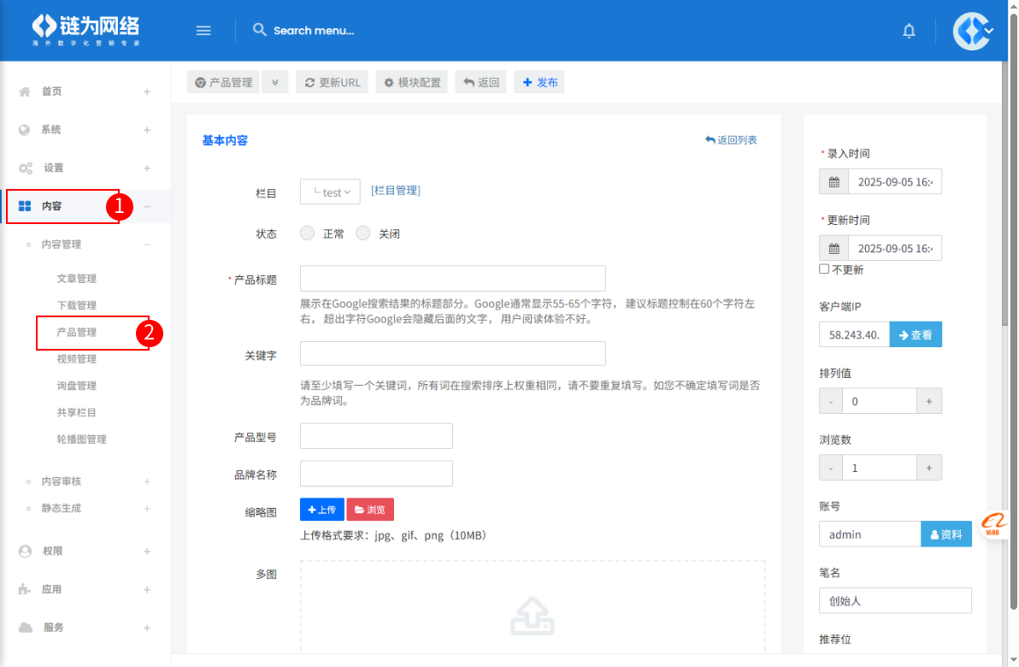Click the 发布 publish button
This screenshot has height=667, width=1019.
point(539,83)
